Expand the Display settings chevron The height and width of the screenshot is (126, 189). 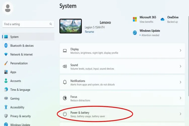[180, 50]
